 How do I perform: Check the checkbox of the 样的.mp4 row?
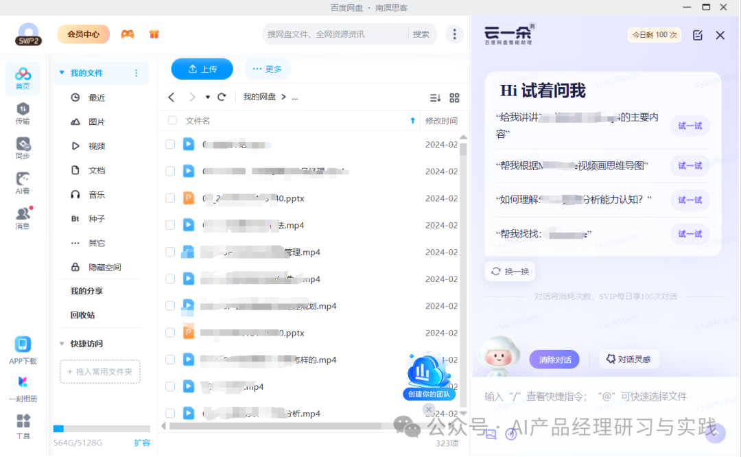pyautogui.click(x=170, y=360)
